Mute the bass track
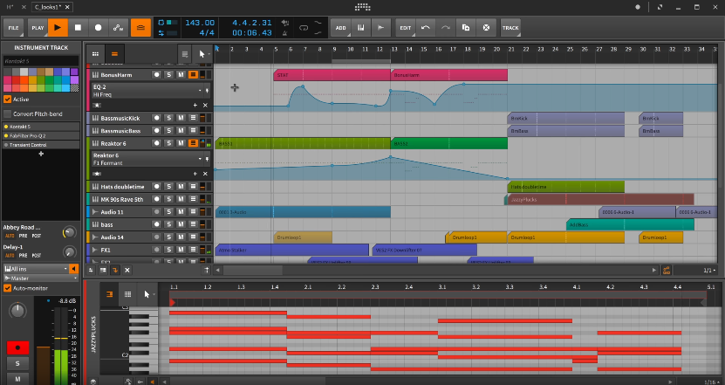The height and width of the screenshot is (385, 725). 181,224
